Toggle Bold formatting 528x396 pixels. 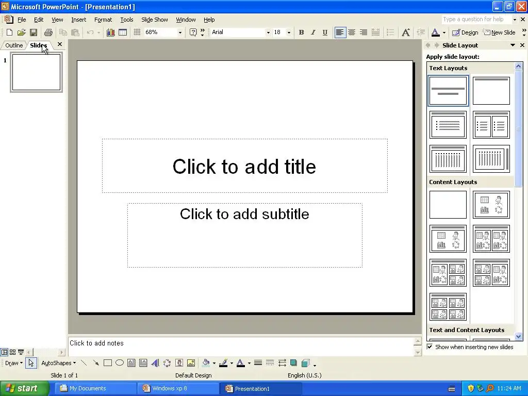301,32
